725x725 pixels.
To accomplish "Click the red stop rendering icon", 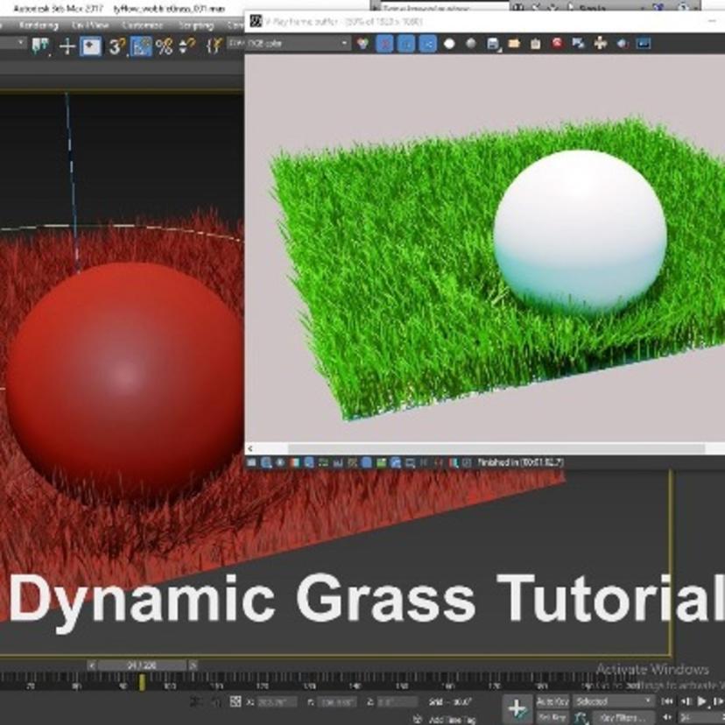I will 557,43.
